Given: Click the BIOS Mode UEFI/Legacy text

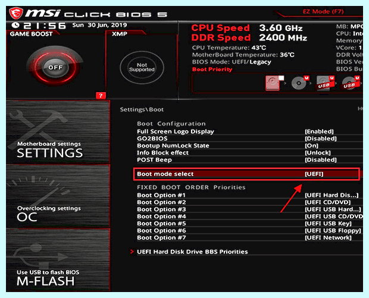Looking at the screenshot, I should 232,62.
